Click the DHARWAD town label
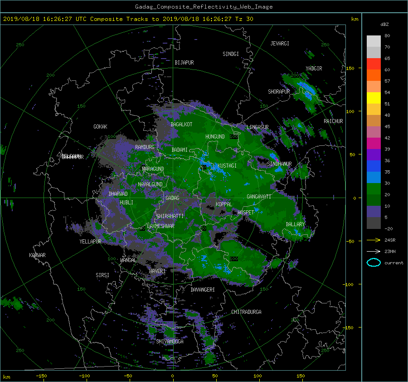The width and height of the screenshot is (408, 382). tap(118, 194)
